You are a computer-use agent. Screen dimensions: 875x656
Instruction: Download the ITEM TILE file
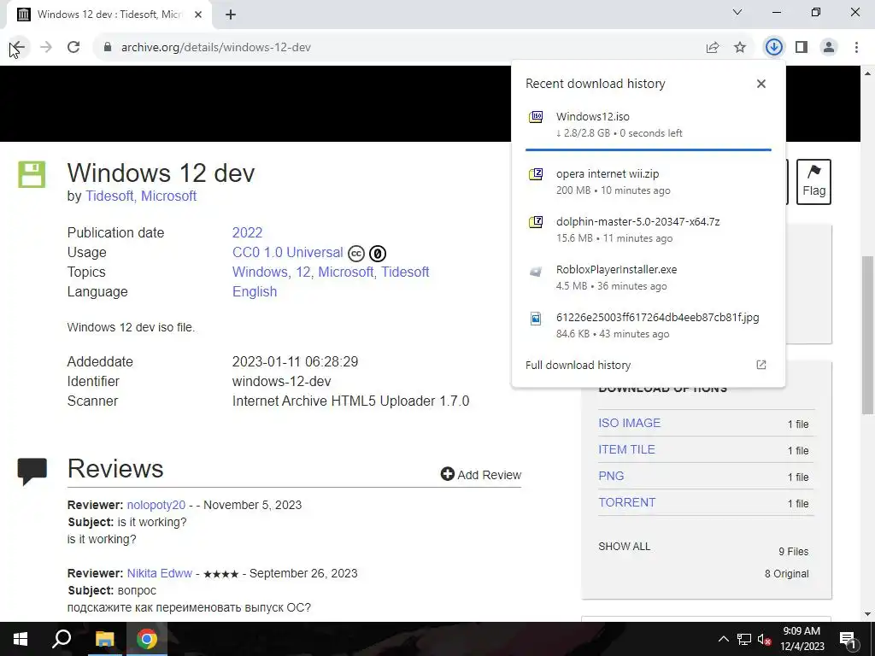click(626, 449)
